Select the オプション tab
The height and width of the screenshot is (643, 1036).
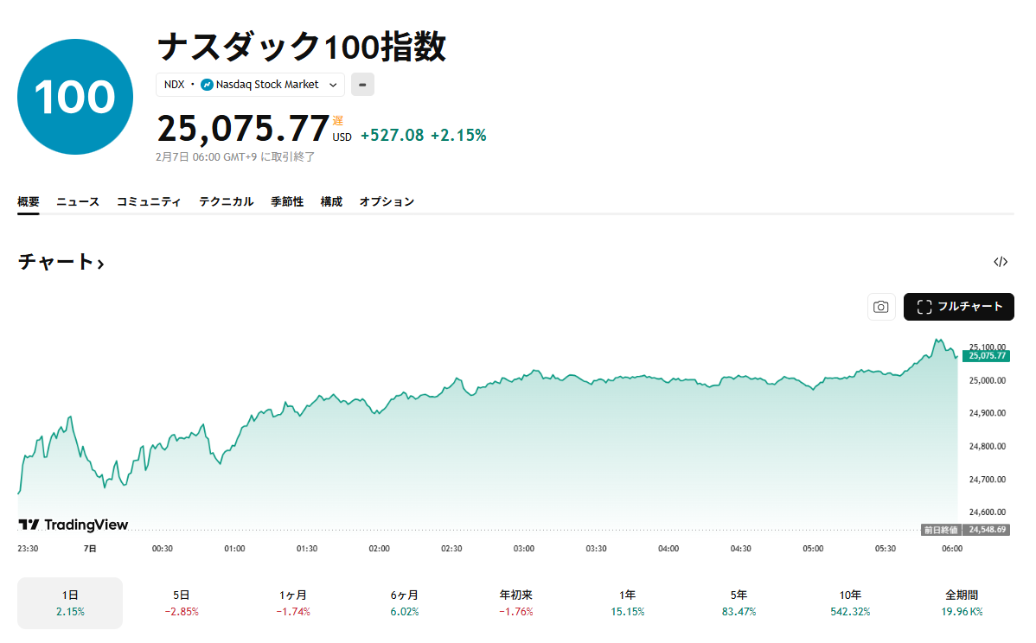(387, 201)
